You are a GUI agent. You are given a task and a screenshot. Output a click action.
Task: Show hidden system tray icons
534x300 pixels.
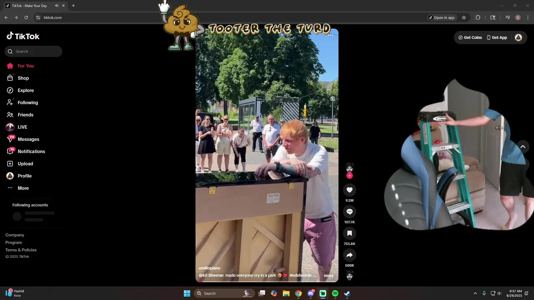[x=475, y=293]
